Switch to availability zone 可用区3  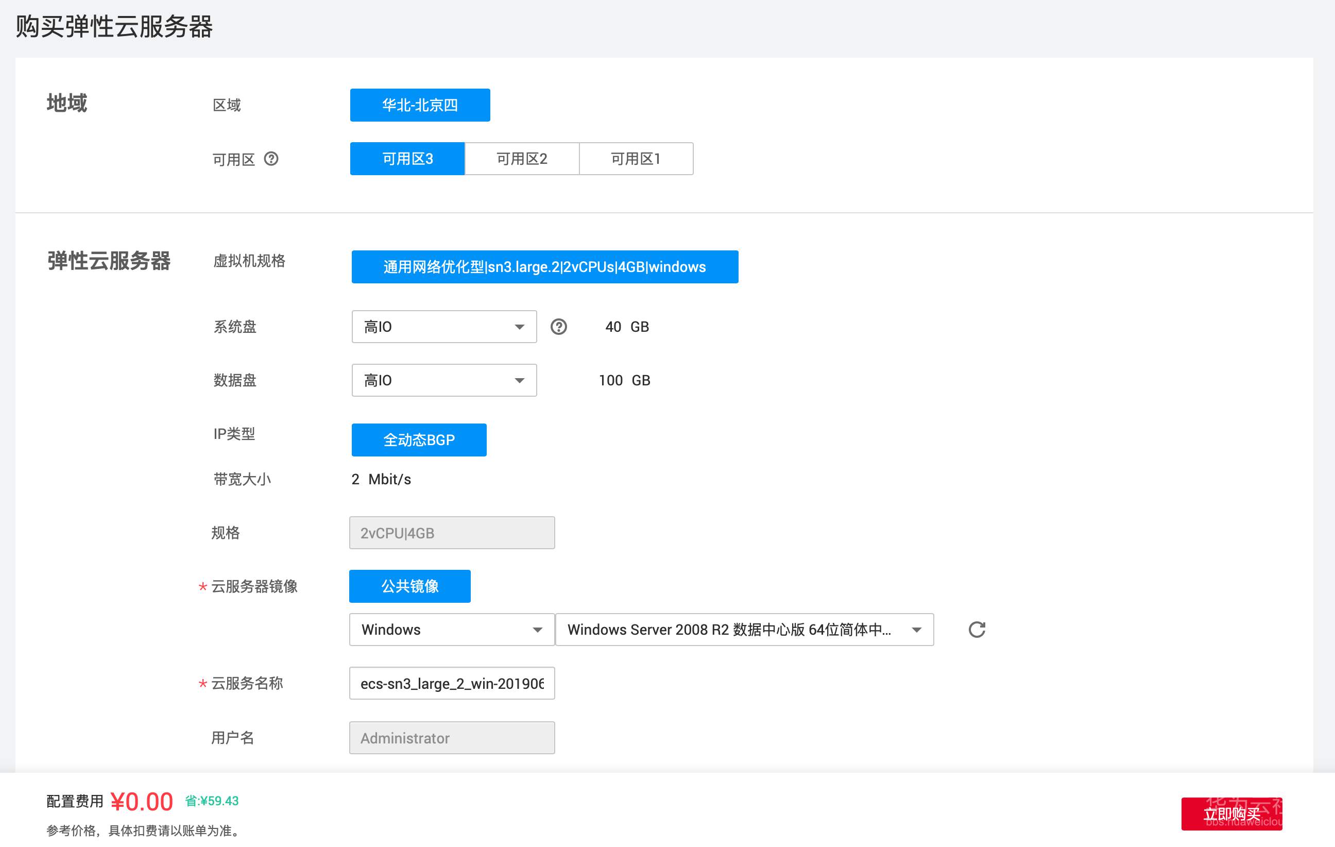406,159
